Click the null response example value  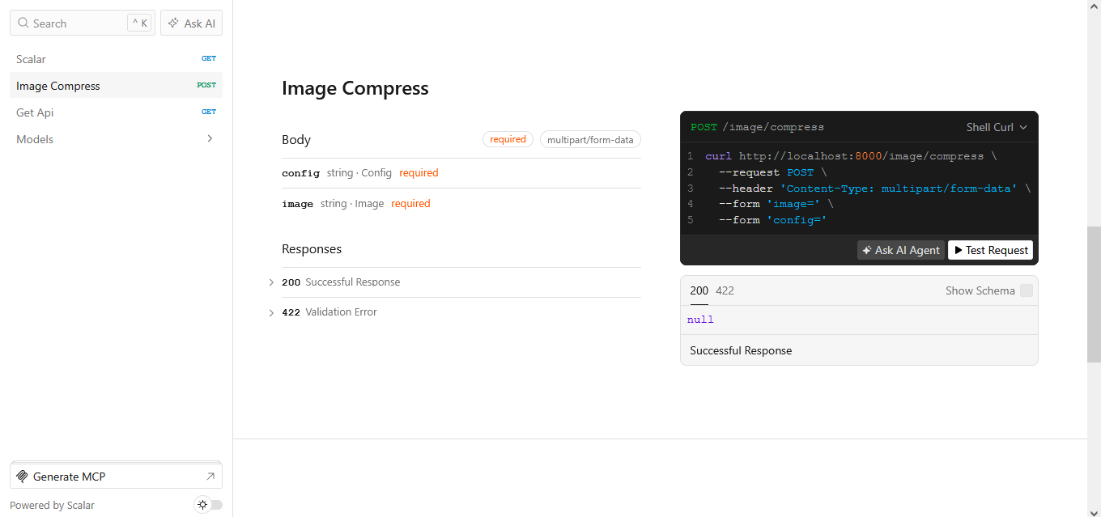(x=700, y=320)
